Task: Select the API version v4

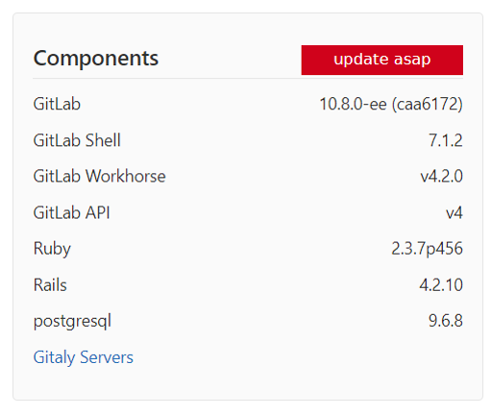Action: pos(455,212)
